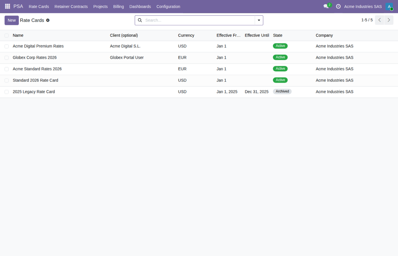Sort by Effective From column header
398x256 pixels.
click(229, 35)
